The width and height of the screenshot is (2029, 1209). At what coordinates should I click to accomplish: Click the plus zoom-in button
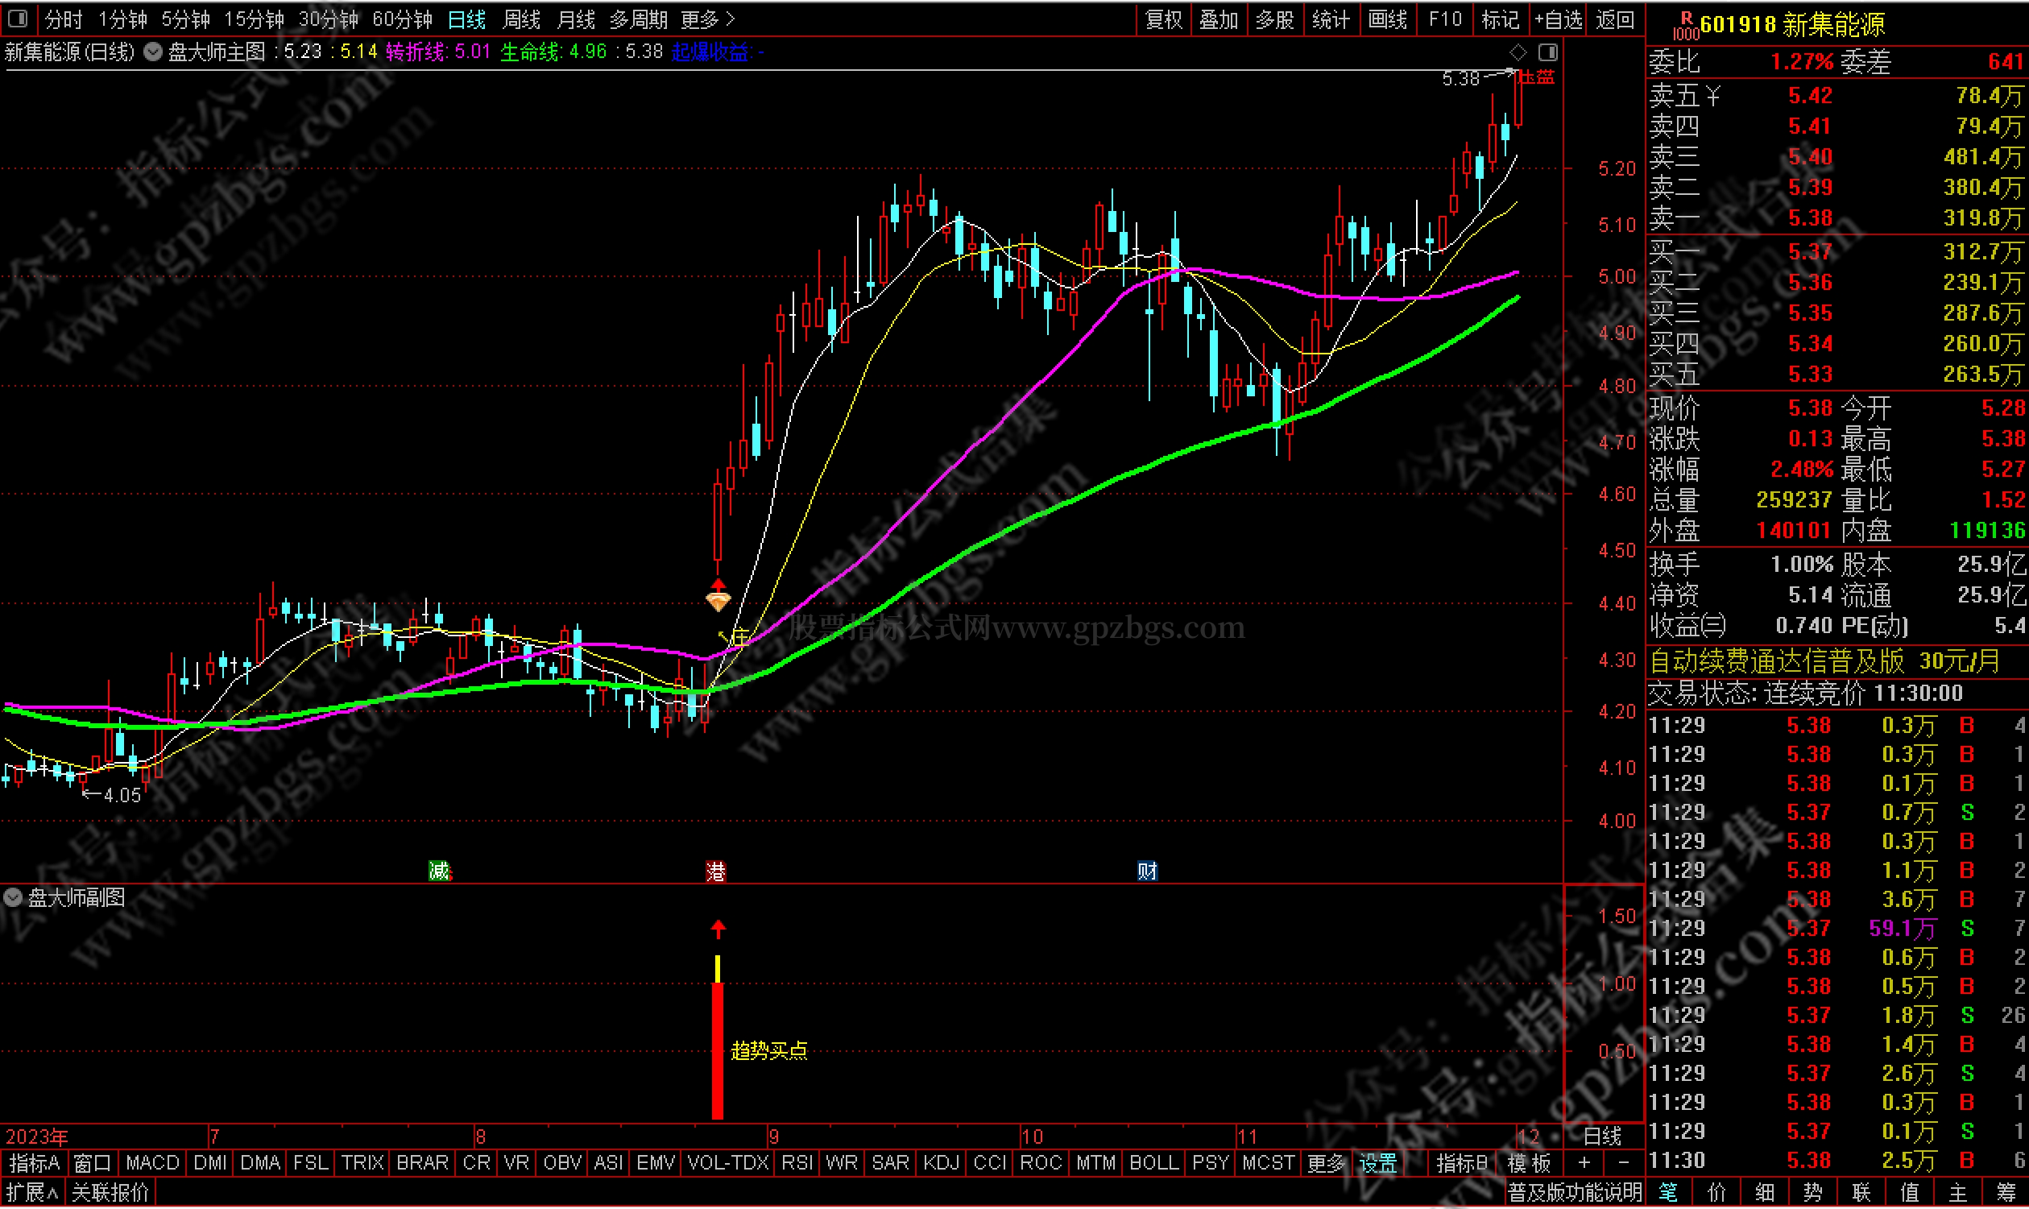point(1584,1162)
